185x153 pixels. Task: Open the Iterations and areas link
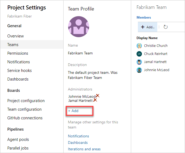pyautogui.click(x=84, y=149)
